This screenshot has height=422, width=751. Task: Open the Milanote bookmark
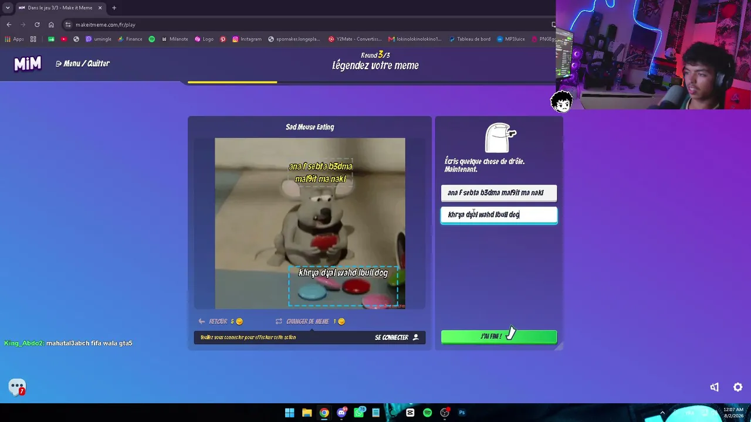[175, 39]
